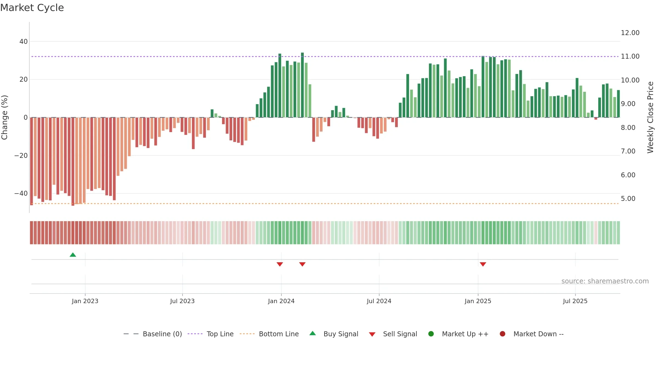Click the grey dashed Baseline icon in legend

(131, 334)
